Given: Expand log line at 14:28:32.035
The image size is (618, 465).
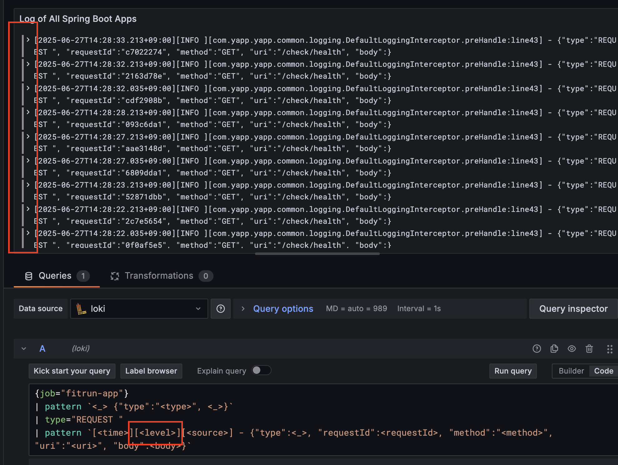Looking at the screenshot, I should [28, 88].
